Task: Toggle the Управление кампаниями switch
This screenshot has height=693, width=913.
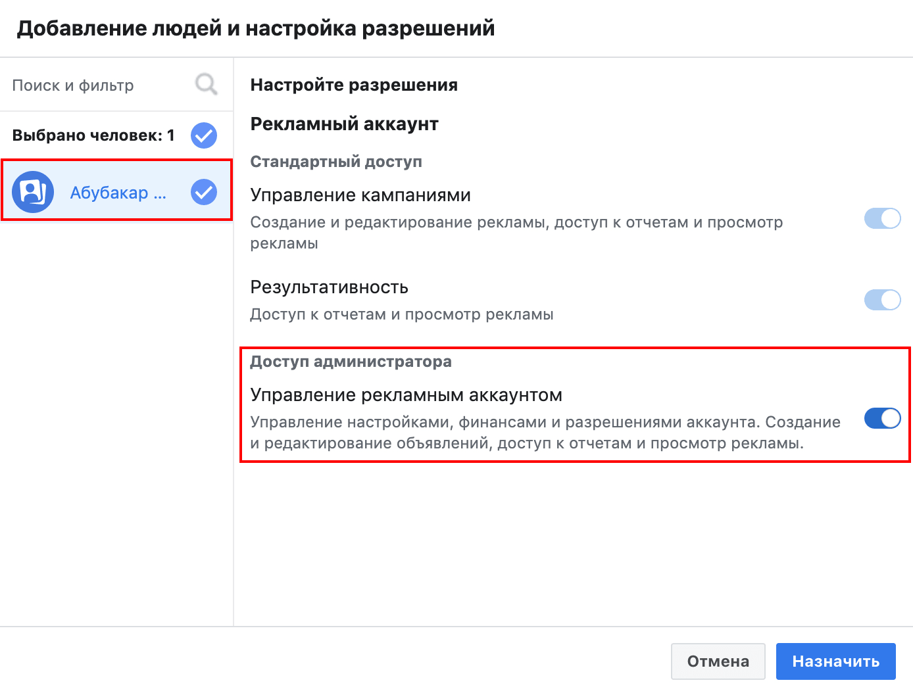Action: click(x=882, y=218)
